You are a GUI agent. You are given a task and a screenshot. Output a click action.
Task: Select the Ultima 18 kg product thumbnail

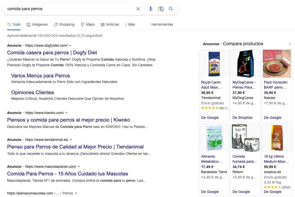[x=277, y=138]
